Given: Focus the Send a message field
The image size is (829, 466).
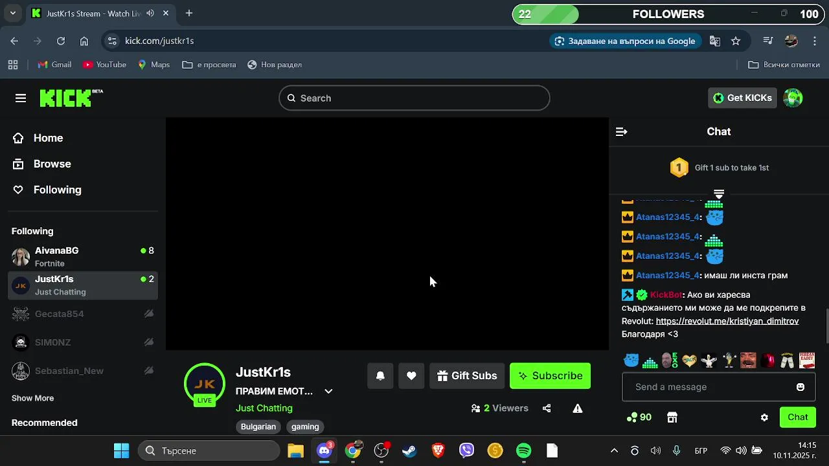Looking at the screenshot, I should [x=718, y=387].
